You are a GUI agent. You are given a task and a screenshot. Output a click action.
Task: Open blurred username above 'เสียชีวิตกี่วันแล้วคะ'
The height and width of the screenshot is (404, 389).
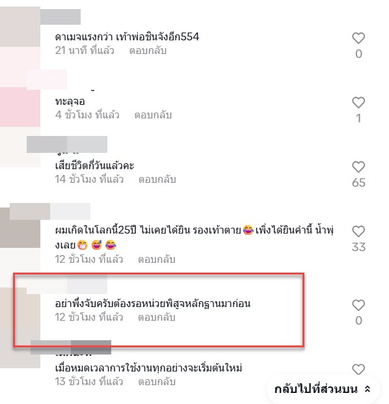67,144
